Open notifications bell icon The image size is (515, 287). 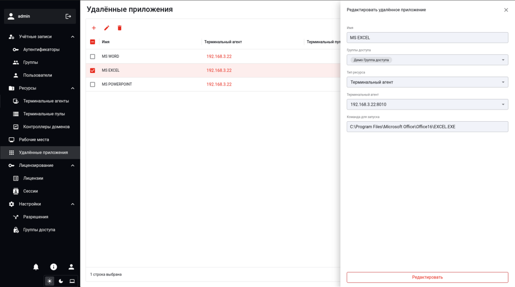click(x=36, y=267)
